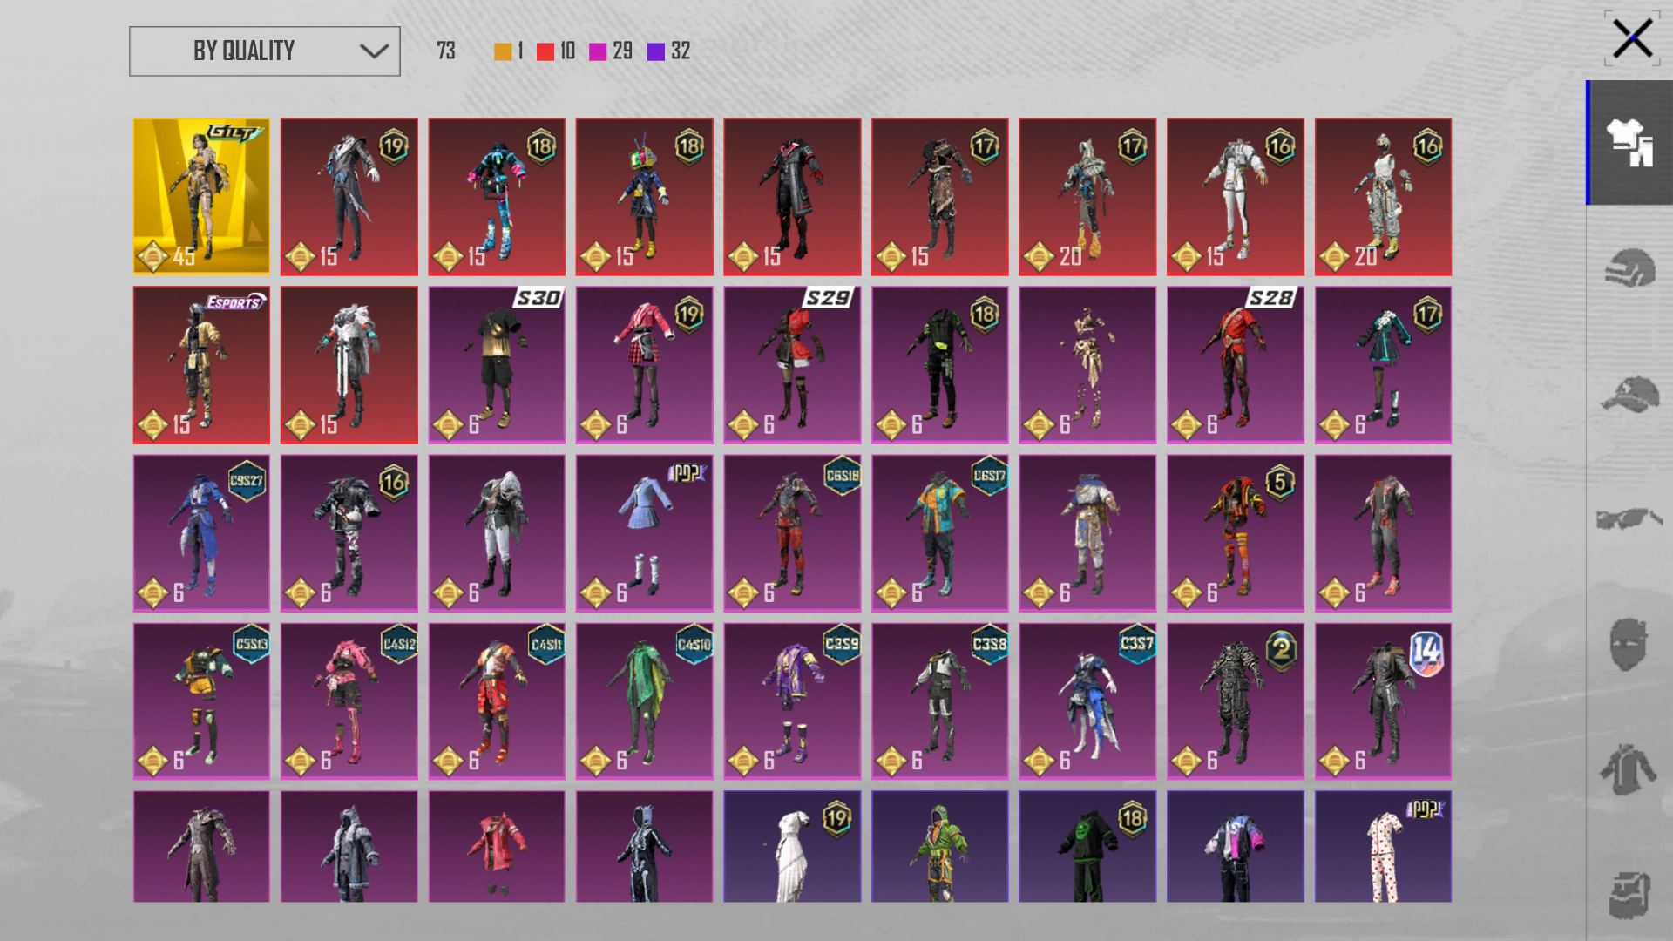Select the C4S10 green cape outfit
1673x941 pixels.
point(645,701)
